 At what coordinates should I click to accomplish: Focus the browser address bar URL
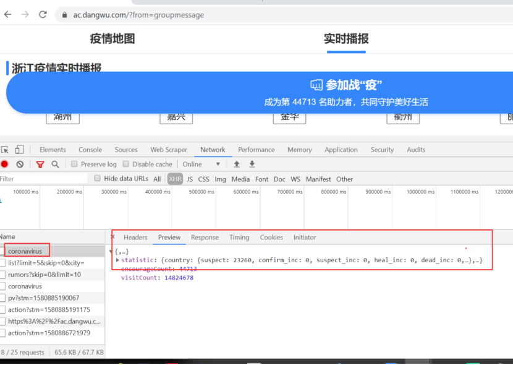(x=138, y=15)
